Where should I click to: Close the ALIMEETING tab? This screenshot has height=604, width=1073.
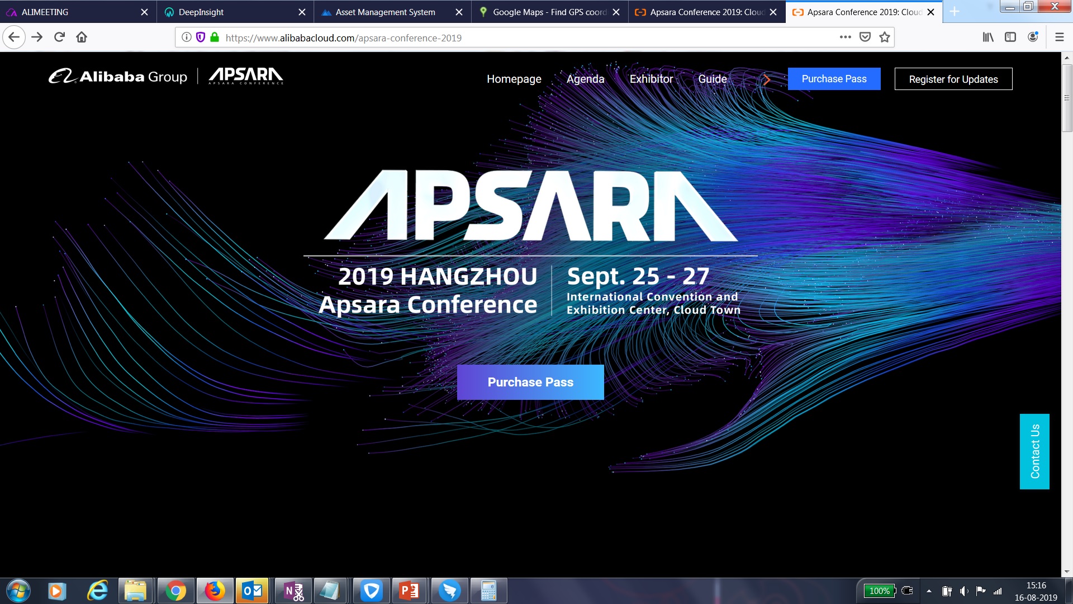(x=144, y=12)
